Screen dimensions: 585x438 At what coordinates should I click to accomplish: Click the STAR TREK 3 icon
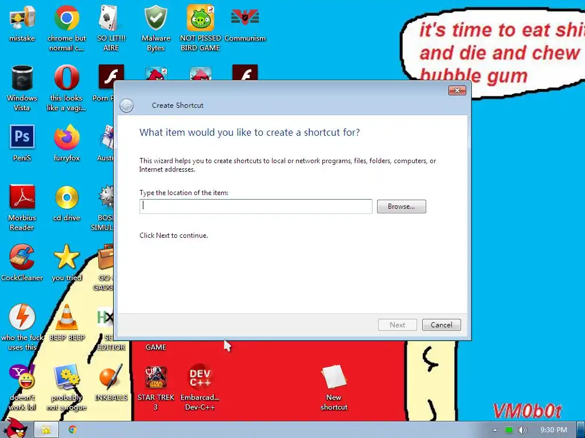pos(155,387)
